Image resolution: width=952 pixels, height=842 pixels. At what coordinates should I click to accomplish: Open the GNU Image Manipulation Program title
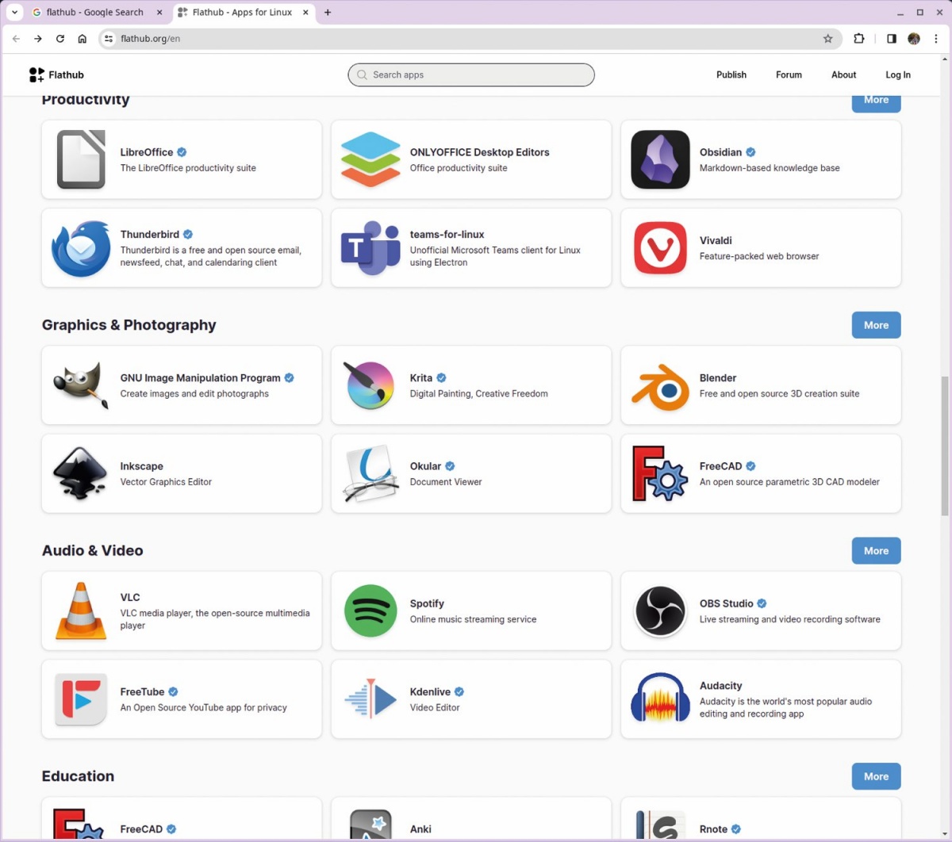200,378
